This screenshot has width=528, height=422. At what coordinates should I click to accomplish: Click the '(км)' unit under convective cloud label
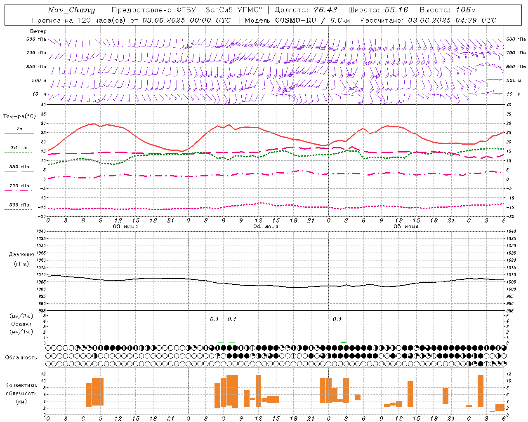[x=21, y=401]
